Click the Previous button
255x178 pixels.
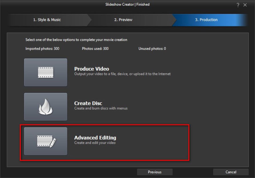click(155, 172)
